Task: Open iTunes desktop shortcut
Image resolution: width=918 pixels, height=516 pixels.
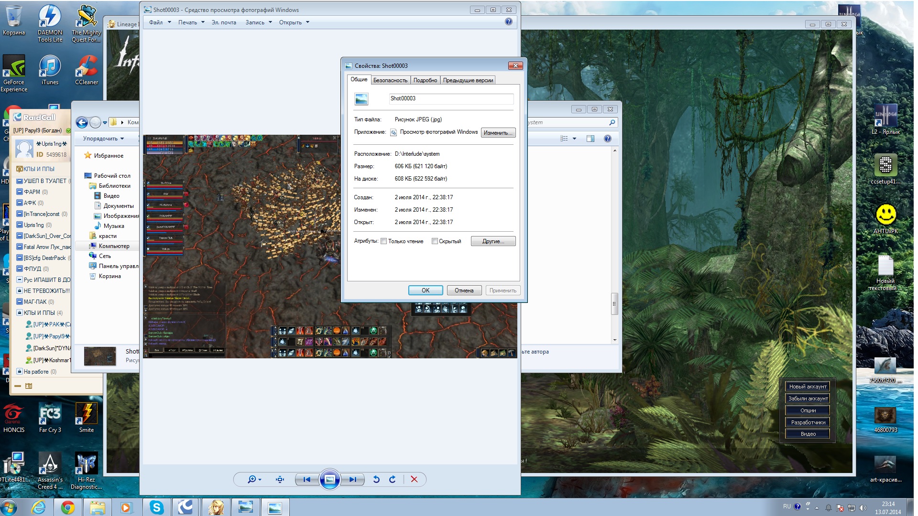Action: coord(50,70)
